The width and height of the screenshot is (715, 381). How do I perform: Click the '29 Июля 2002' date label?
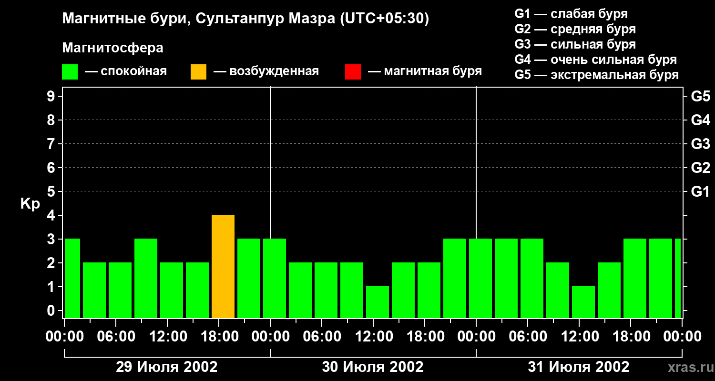pyautogui.click(x=167, y=367)
